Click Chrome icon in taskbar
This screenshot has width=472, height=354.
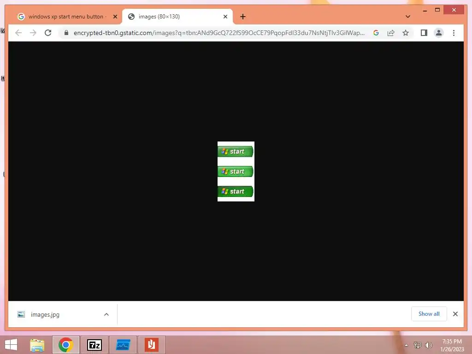tap(65, 345)
